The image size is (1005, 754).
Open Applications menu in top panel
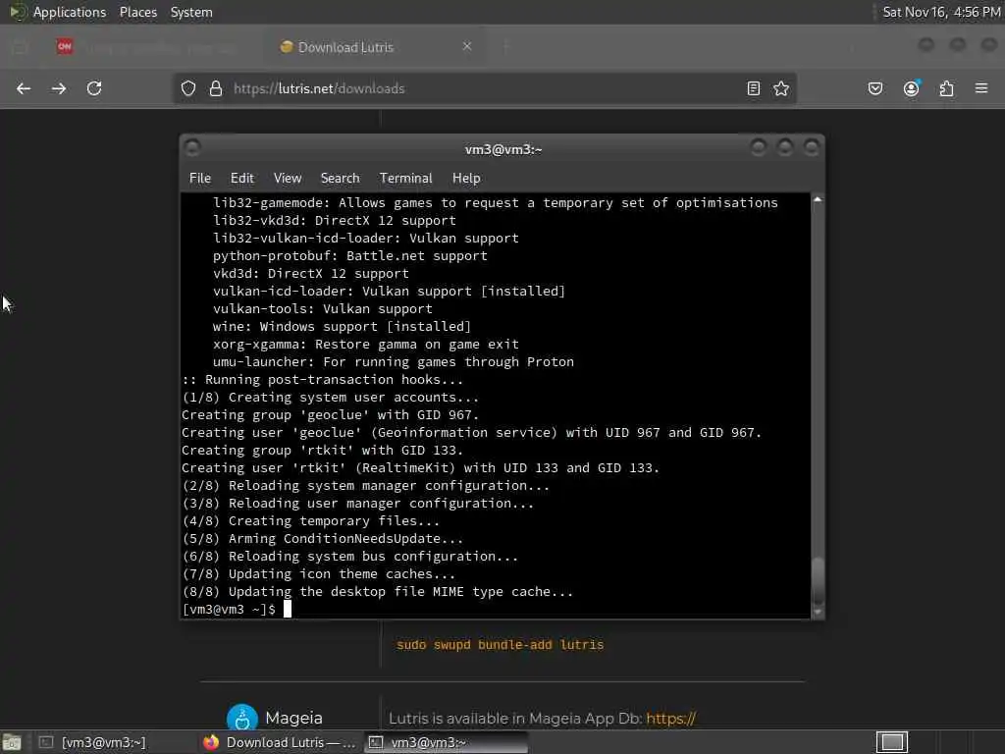[x=70, y=12]
